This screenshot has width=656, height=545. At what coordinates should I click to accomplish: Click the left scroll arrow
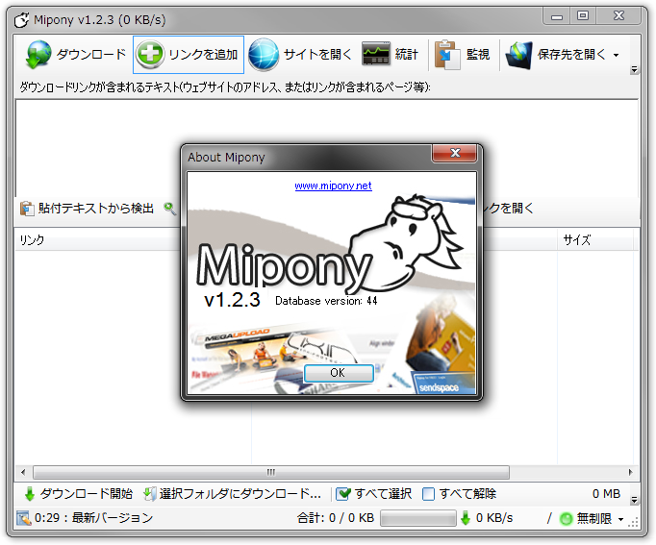(x=23, y=472)
